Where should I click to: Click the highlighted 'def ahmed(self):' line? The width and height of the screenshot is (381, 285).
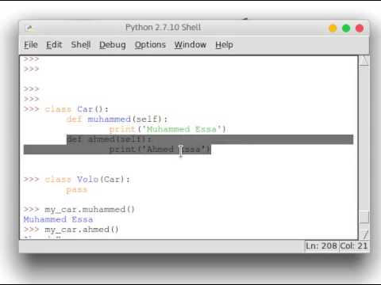pos(110,139)
